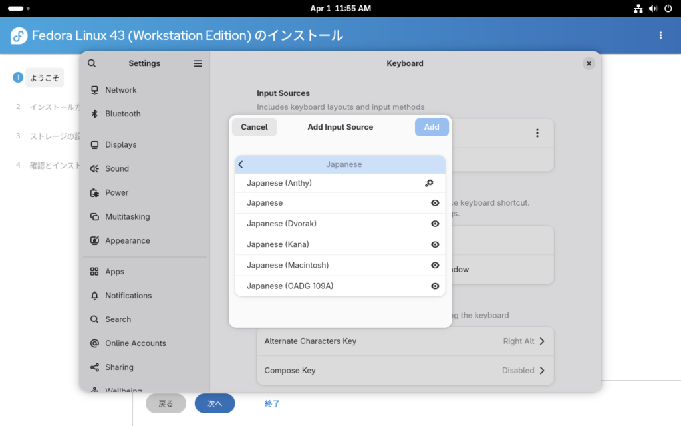Click the power icon in top bar
This screenshot has height=426, width=681.
pos(667,9)
